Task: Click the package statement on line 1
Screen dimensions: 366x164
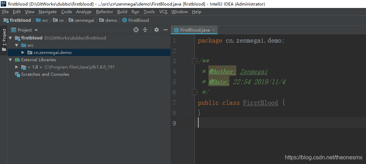Action: click(241, 40)
